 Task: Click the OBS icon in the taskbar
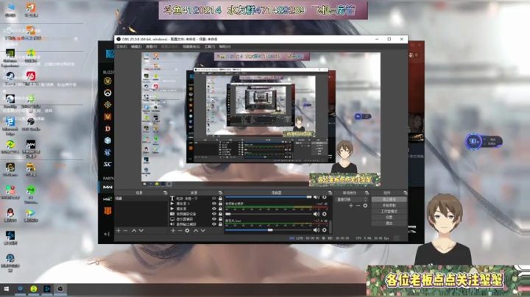pyautogui.click(x=60, y=289)
